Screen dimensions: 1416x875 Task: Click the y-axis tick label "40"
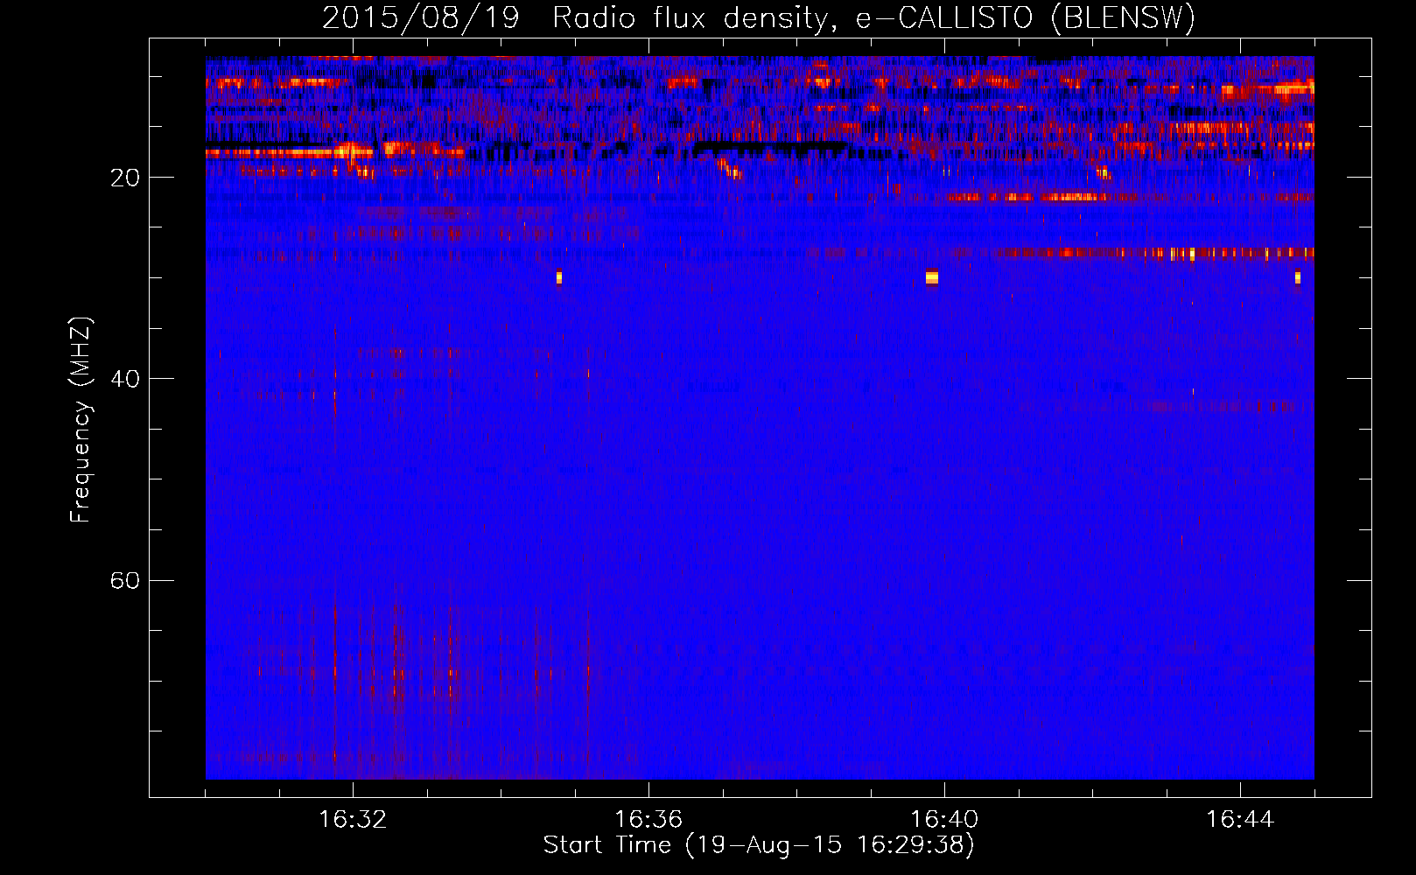click(125, 379)
